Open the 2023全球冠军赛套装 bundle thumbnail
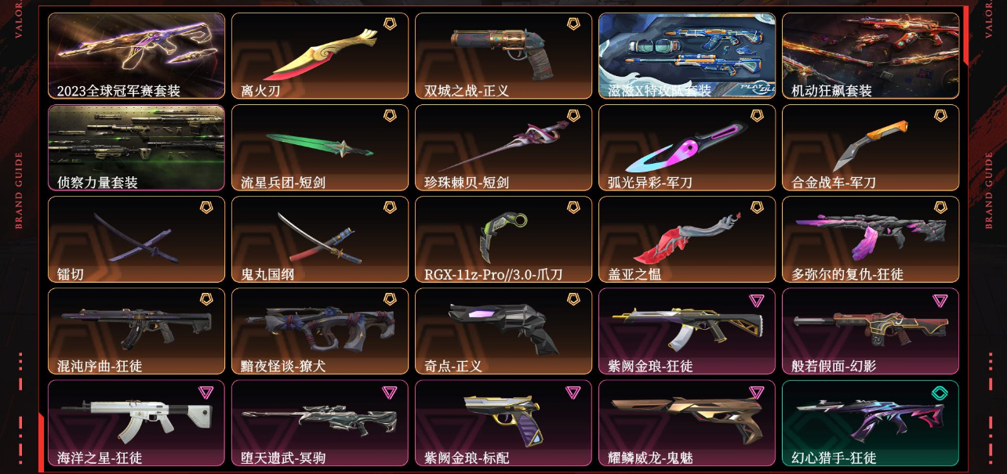The image size is (1007, 474). point(136,56)
